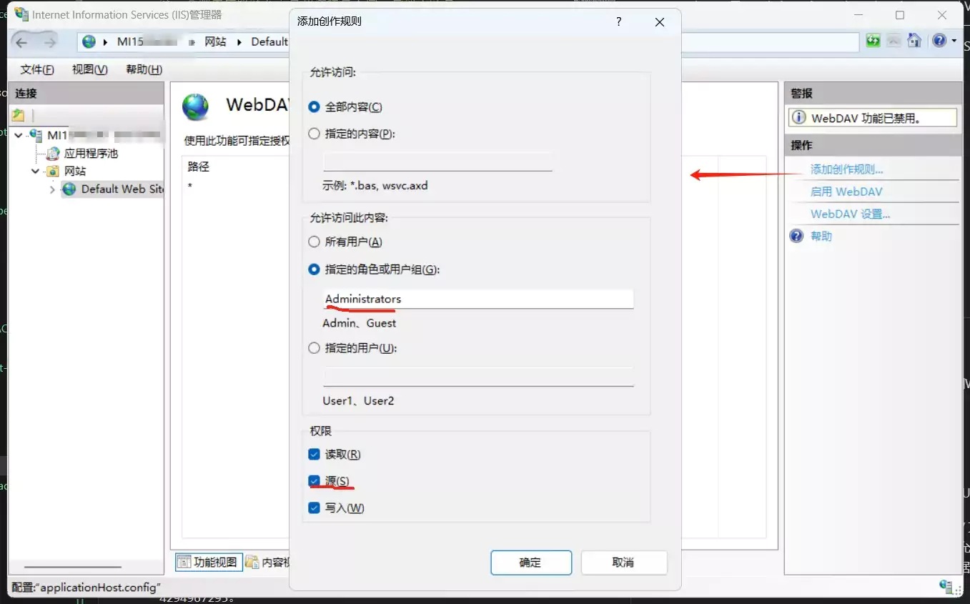Click the 帮助 link in the 操作 pane
This screenshot has height=604, width=970.
(x=821, y=236)
